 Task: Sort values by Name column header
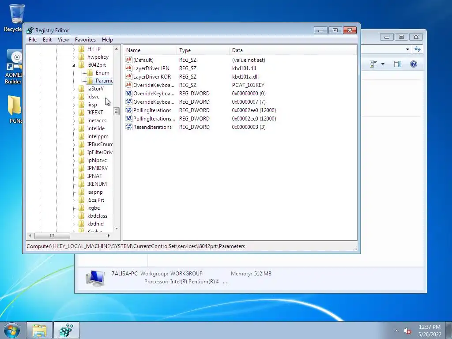coord(150,50)
